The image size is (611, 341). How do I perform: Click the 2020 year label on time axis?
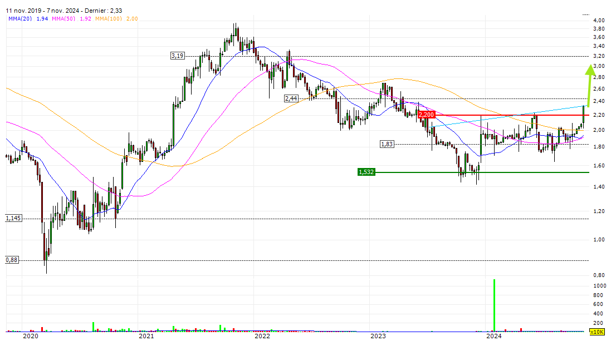(x=31, y=336)
